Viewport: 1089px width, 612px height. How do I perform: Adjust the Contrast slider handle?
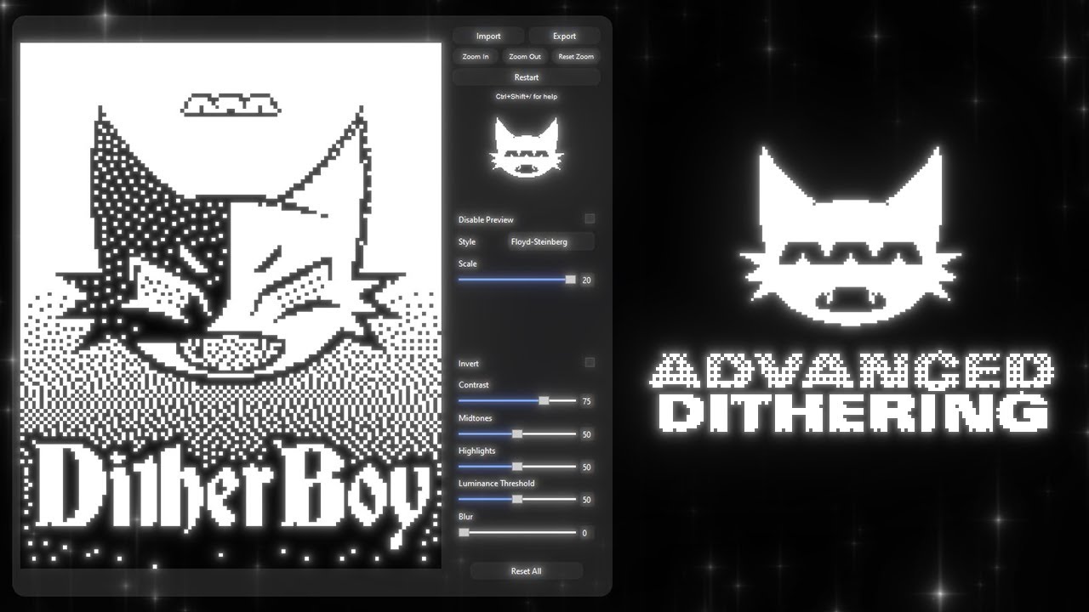544,400
